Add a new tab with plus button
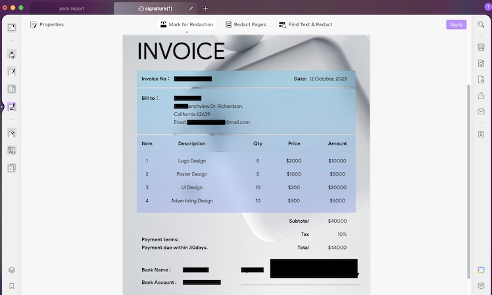 click(x=205, y=9)
